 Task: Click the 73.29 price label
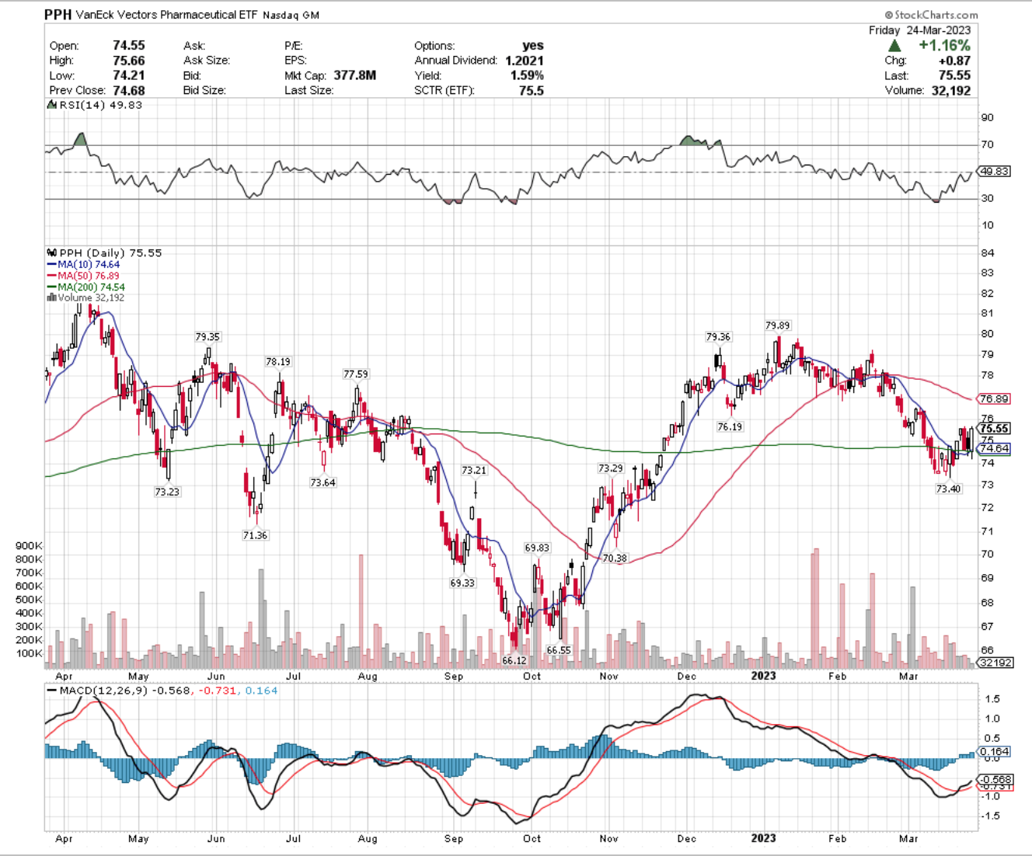(x=611, y=468)
